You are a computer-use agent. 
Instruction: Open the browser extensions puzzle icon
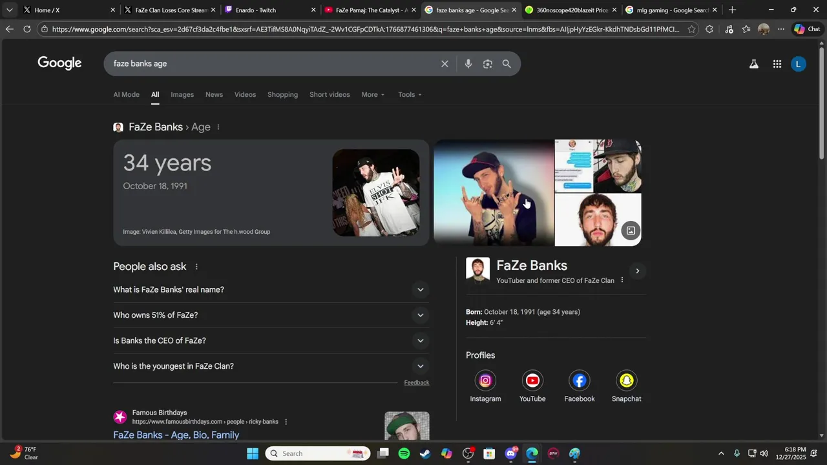tap(709, 29)
